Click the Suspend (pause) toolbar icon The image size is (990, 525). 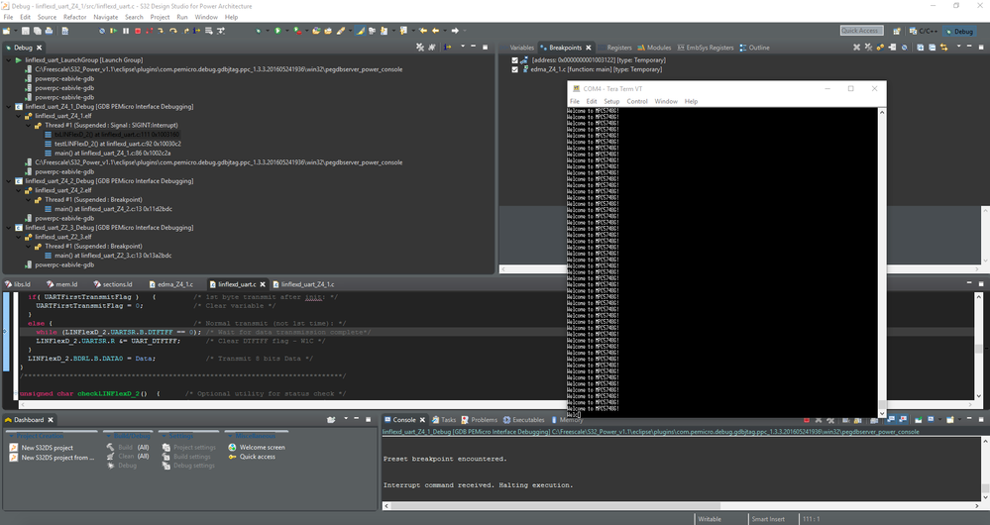tap(126, 31)
